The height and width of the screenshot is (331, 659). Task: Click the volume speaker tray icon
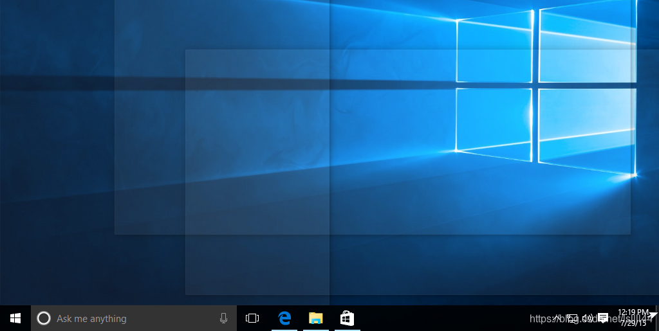(x=587, y=318)
